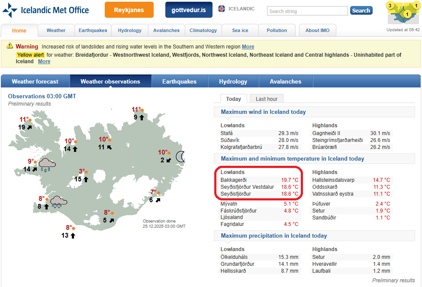
Task: Open the Earthquakes top menu tab
Action: pos(93,30)
